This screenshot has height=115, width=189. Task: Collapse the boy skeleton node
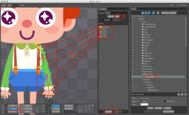pyautogui.click(x=138, y=19)
